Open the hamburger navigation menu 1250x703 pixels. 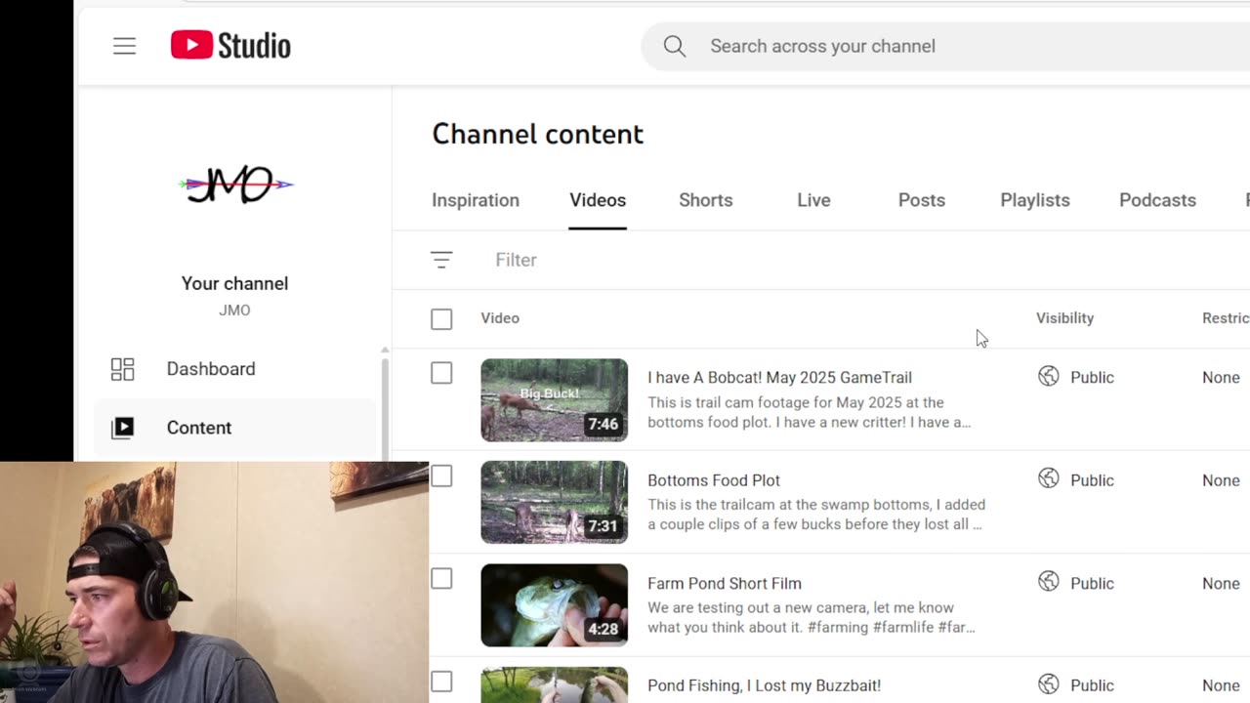pyautogui.click(x=124, y=46)
